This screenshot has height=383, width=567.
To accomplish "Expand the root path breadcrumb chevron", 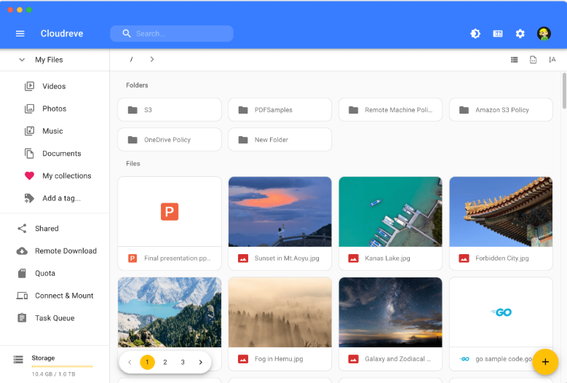I will tap(152, 59).
